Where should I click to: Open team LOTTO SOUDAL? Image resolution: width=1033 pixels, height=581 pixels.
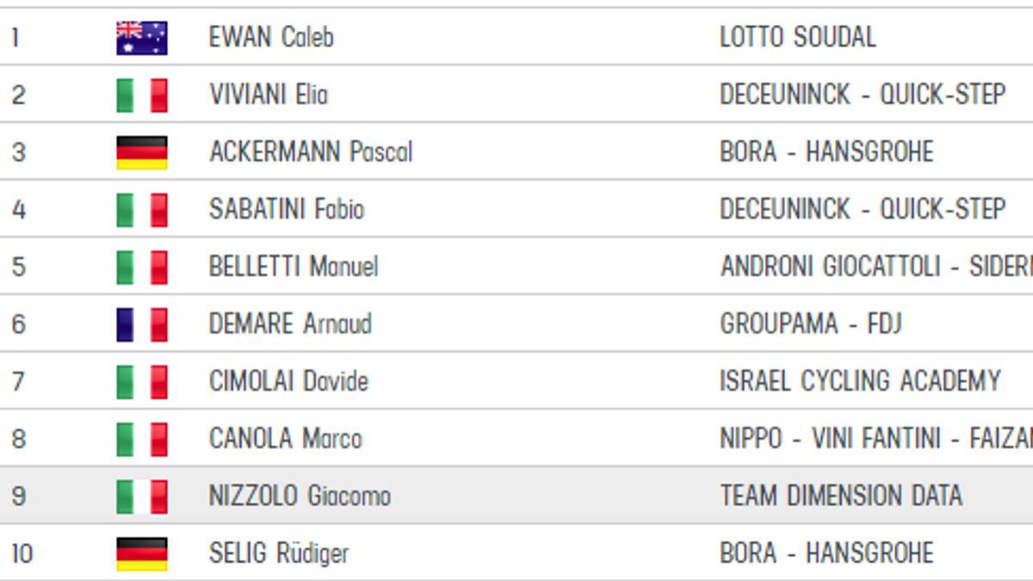tap(798, 38)
